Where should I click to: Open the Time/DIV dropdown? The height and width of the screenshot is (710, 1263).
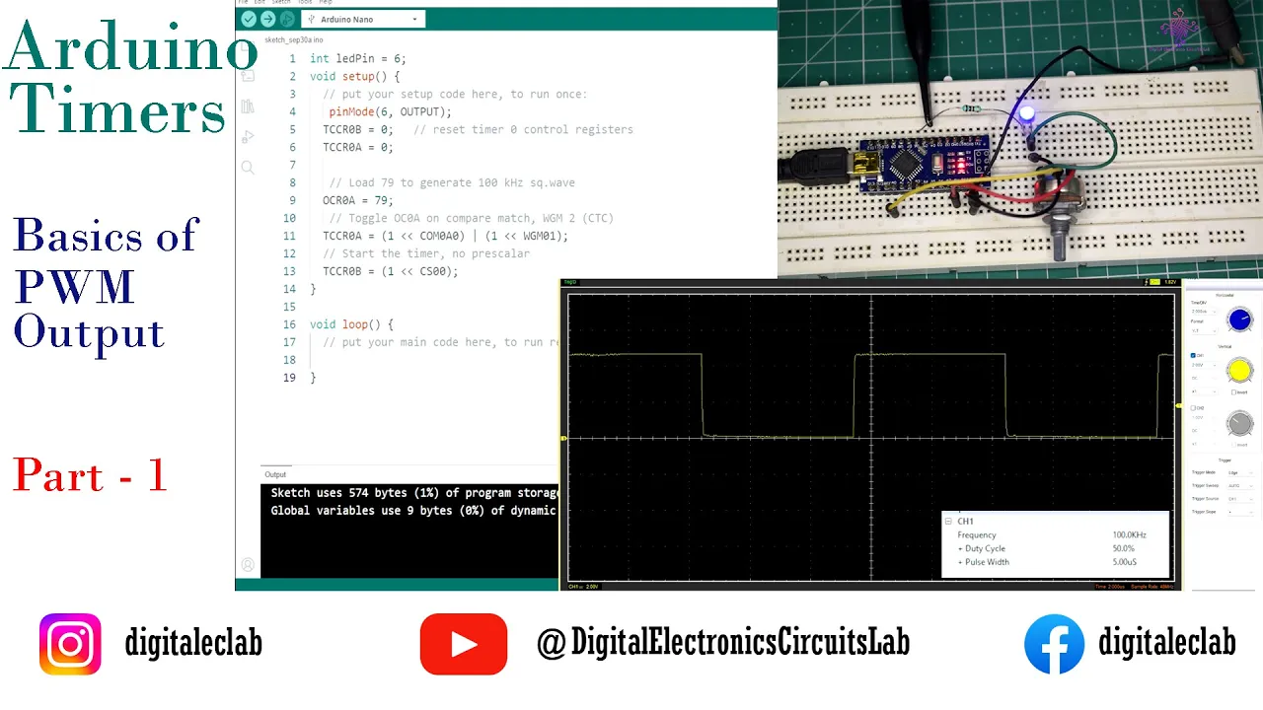(1204, 311)
